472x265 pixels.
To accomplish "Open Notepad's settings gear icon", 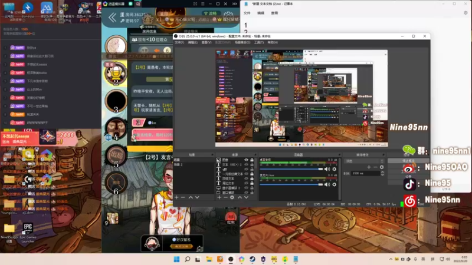I will click(466, 13).
